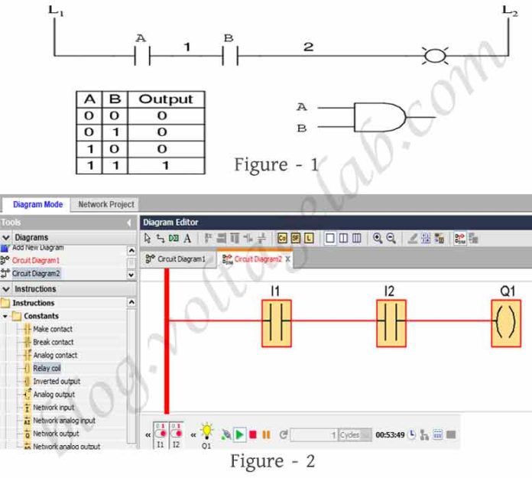Stop the simulation with red square
The height and width of the screenshot is (478, 532).
point(253,434)
